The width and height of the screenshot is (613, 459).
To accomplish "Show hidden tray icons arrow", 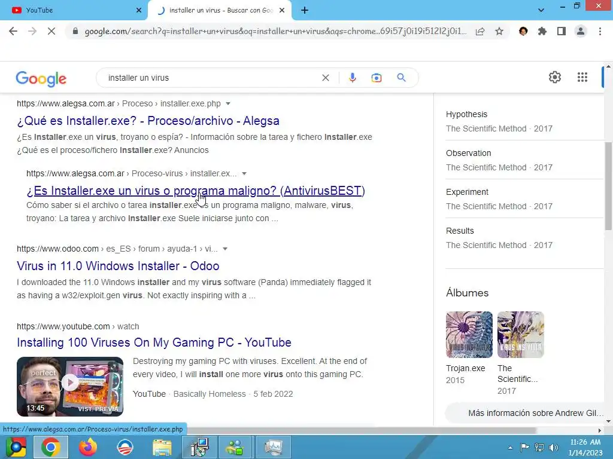I will [510, 448].
